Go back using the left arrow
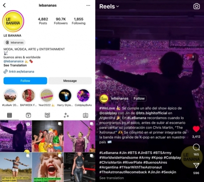 click(x=4, y=5)
